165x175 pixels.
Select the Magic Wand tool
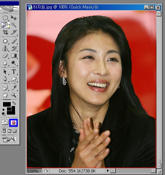tap(14, 25)
